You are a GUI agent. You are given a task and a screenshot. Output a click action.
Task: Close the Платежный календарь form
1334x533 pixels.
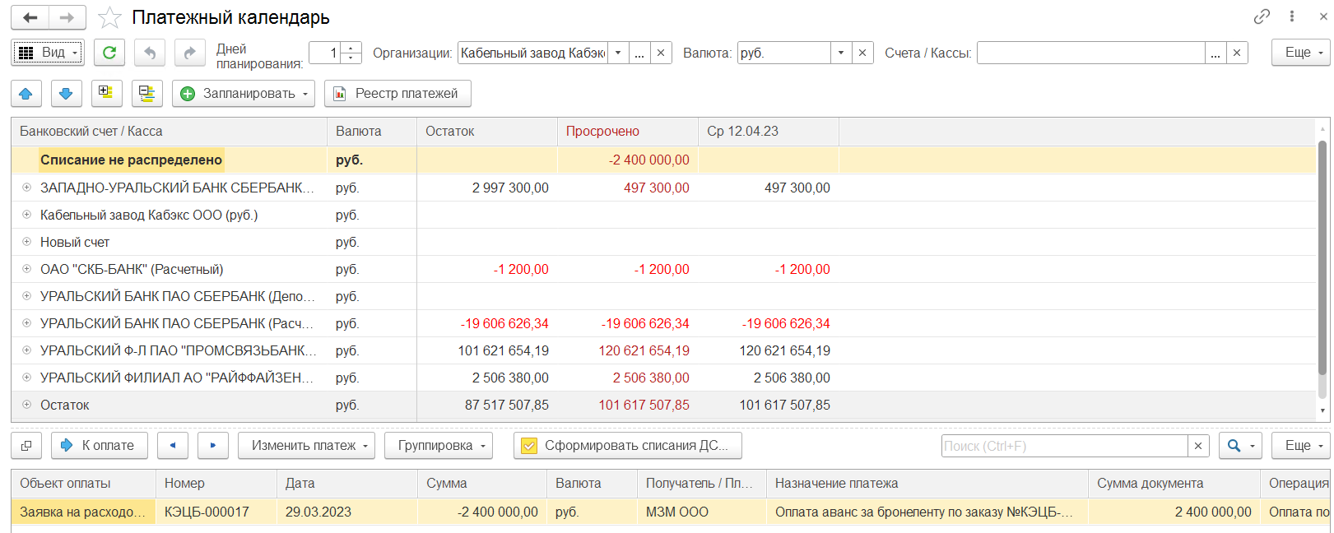tap(1323, 16)
